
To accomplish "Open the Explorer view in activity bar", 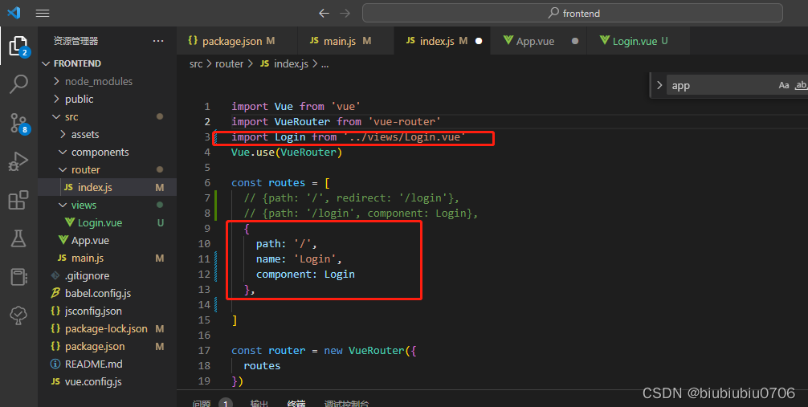I will tap(18, 46).
